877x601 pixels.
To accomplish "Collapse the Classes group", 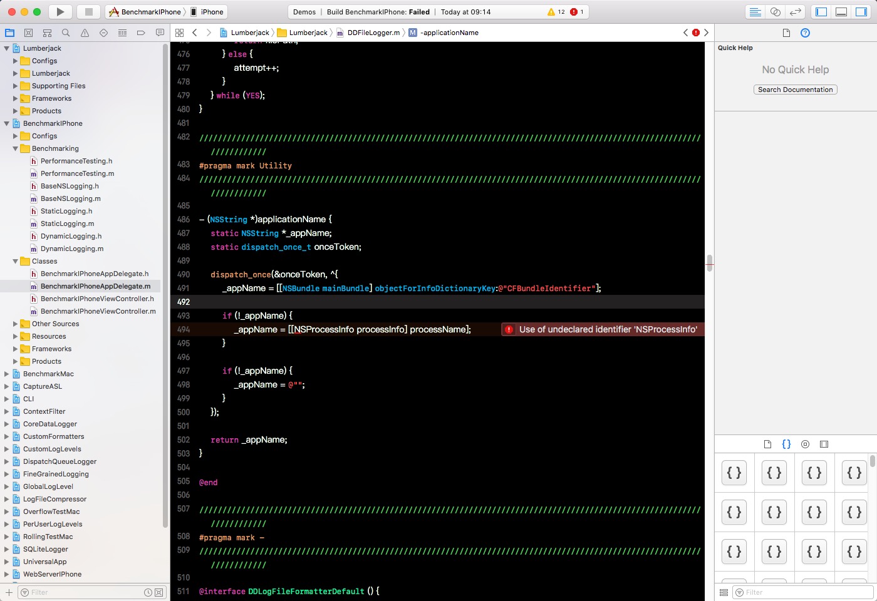I will coord(15,261).
